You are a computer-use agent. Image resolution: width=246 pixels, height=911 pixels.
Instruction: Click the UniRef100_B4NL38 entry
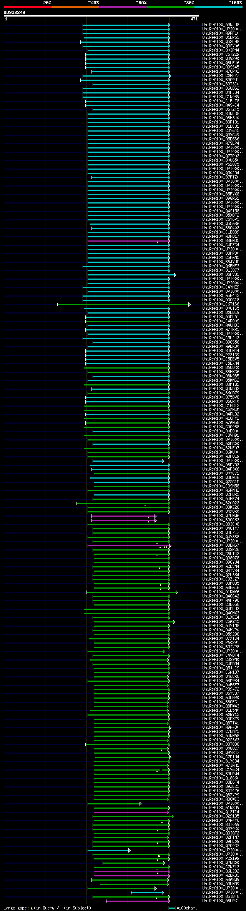[221, 114]
